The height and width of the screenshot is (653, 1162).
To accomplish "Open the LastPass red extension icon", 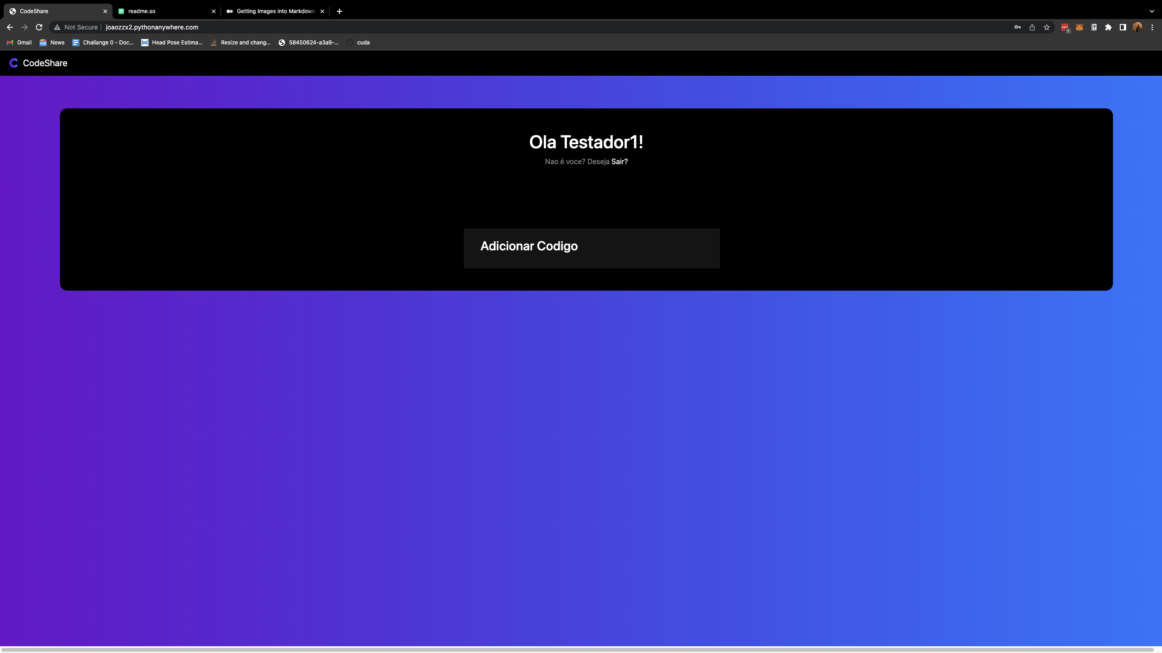I will pos(1064,27).
